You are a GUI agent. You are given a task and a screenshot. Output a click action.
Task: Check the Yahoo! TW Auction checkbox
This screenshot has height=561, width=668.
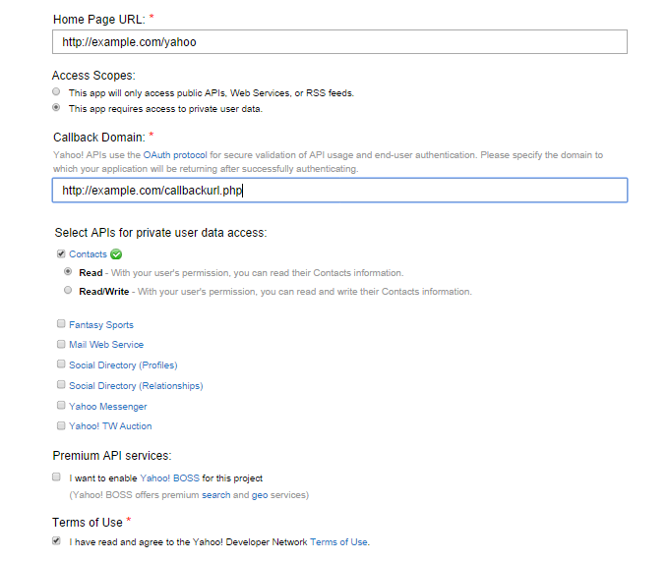pyautogui.click(x=61, y=426)
